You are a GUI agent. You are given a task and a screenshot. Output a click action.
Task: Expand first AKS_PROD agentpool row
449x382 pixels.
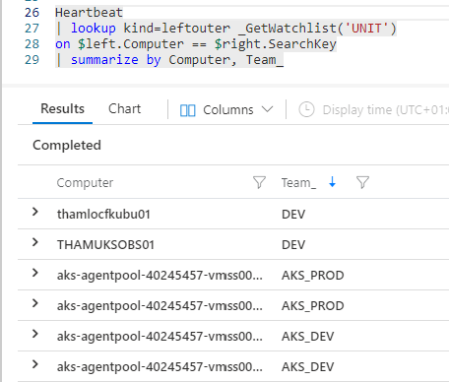coord(35,273)
